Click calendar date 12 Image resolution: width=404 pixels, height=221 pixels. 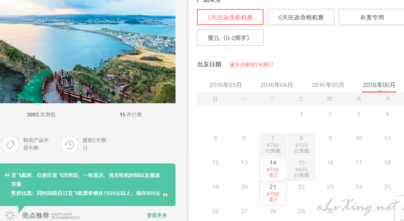pyautogui.click(x=216, y=163)
